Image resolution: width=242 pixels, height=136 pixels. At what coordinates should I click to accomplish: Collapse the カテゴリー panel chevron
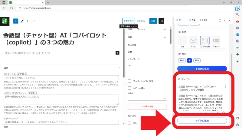(165, 116)
